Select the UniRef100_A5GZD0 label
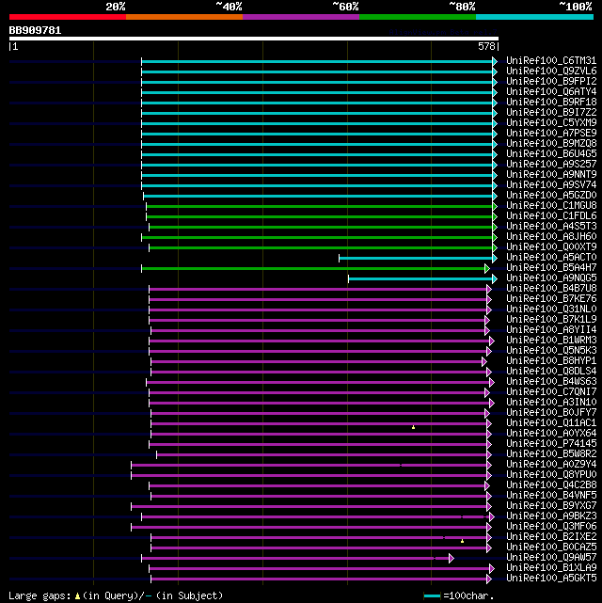 tap(551, 195)
